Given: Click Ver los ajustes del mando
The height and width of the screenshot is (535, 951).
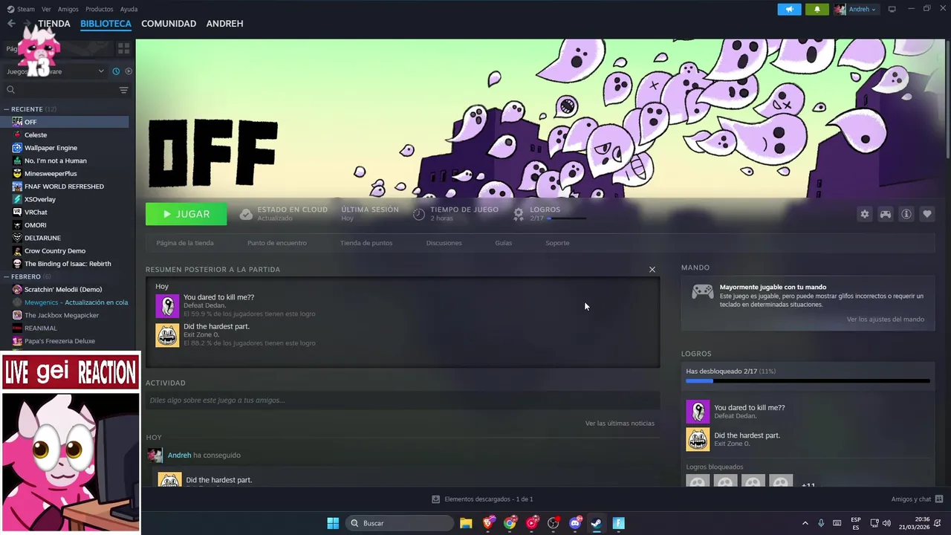Looking at the screenshot, I should 885,320.
